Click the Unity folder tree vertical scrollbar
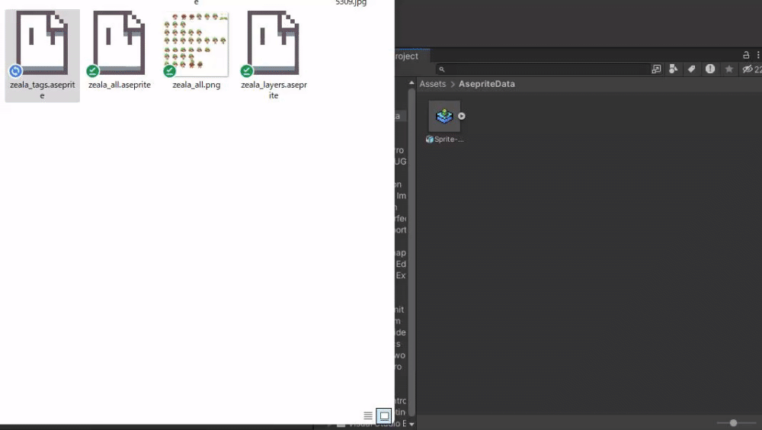 [x=411, y=253]
